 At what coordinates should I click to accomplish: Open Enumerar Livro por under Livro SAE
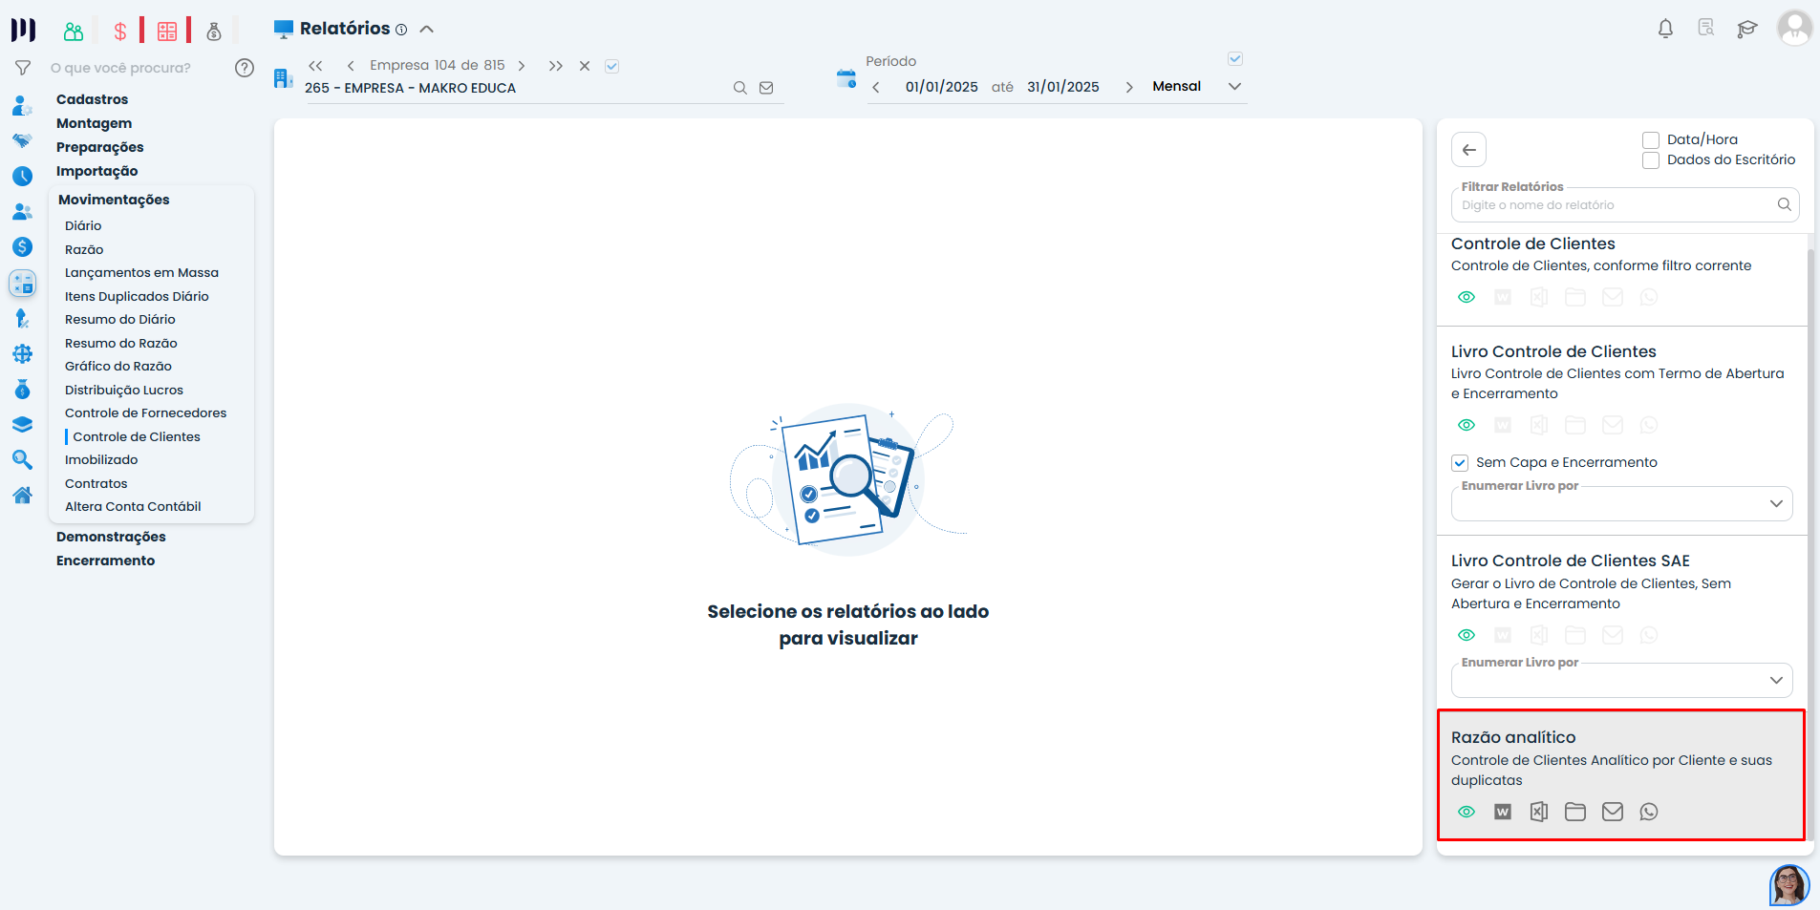1621,680
